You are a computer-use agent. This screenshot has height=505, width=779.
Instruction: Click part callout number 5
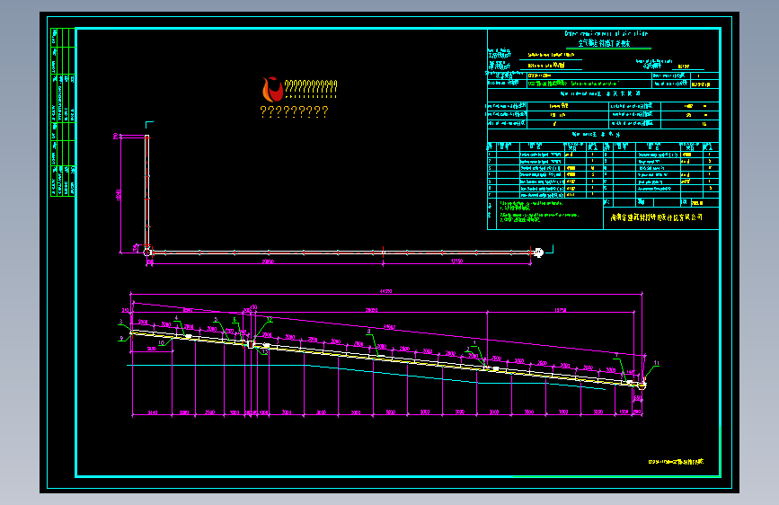[216, 320]
